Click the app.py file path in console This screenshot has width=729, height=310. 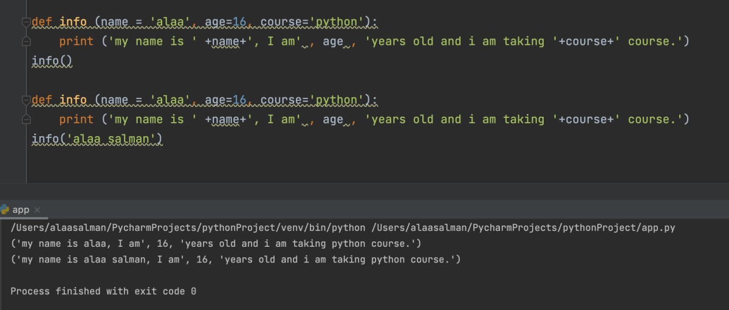coord(522,228)
